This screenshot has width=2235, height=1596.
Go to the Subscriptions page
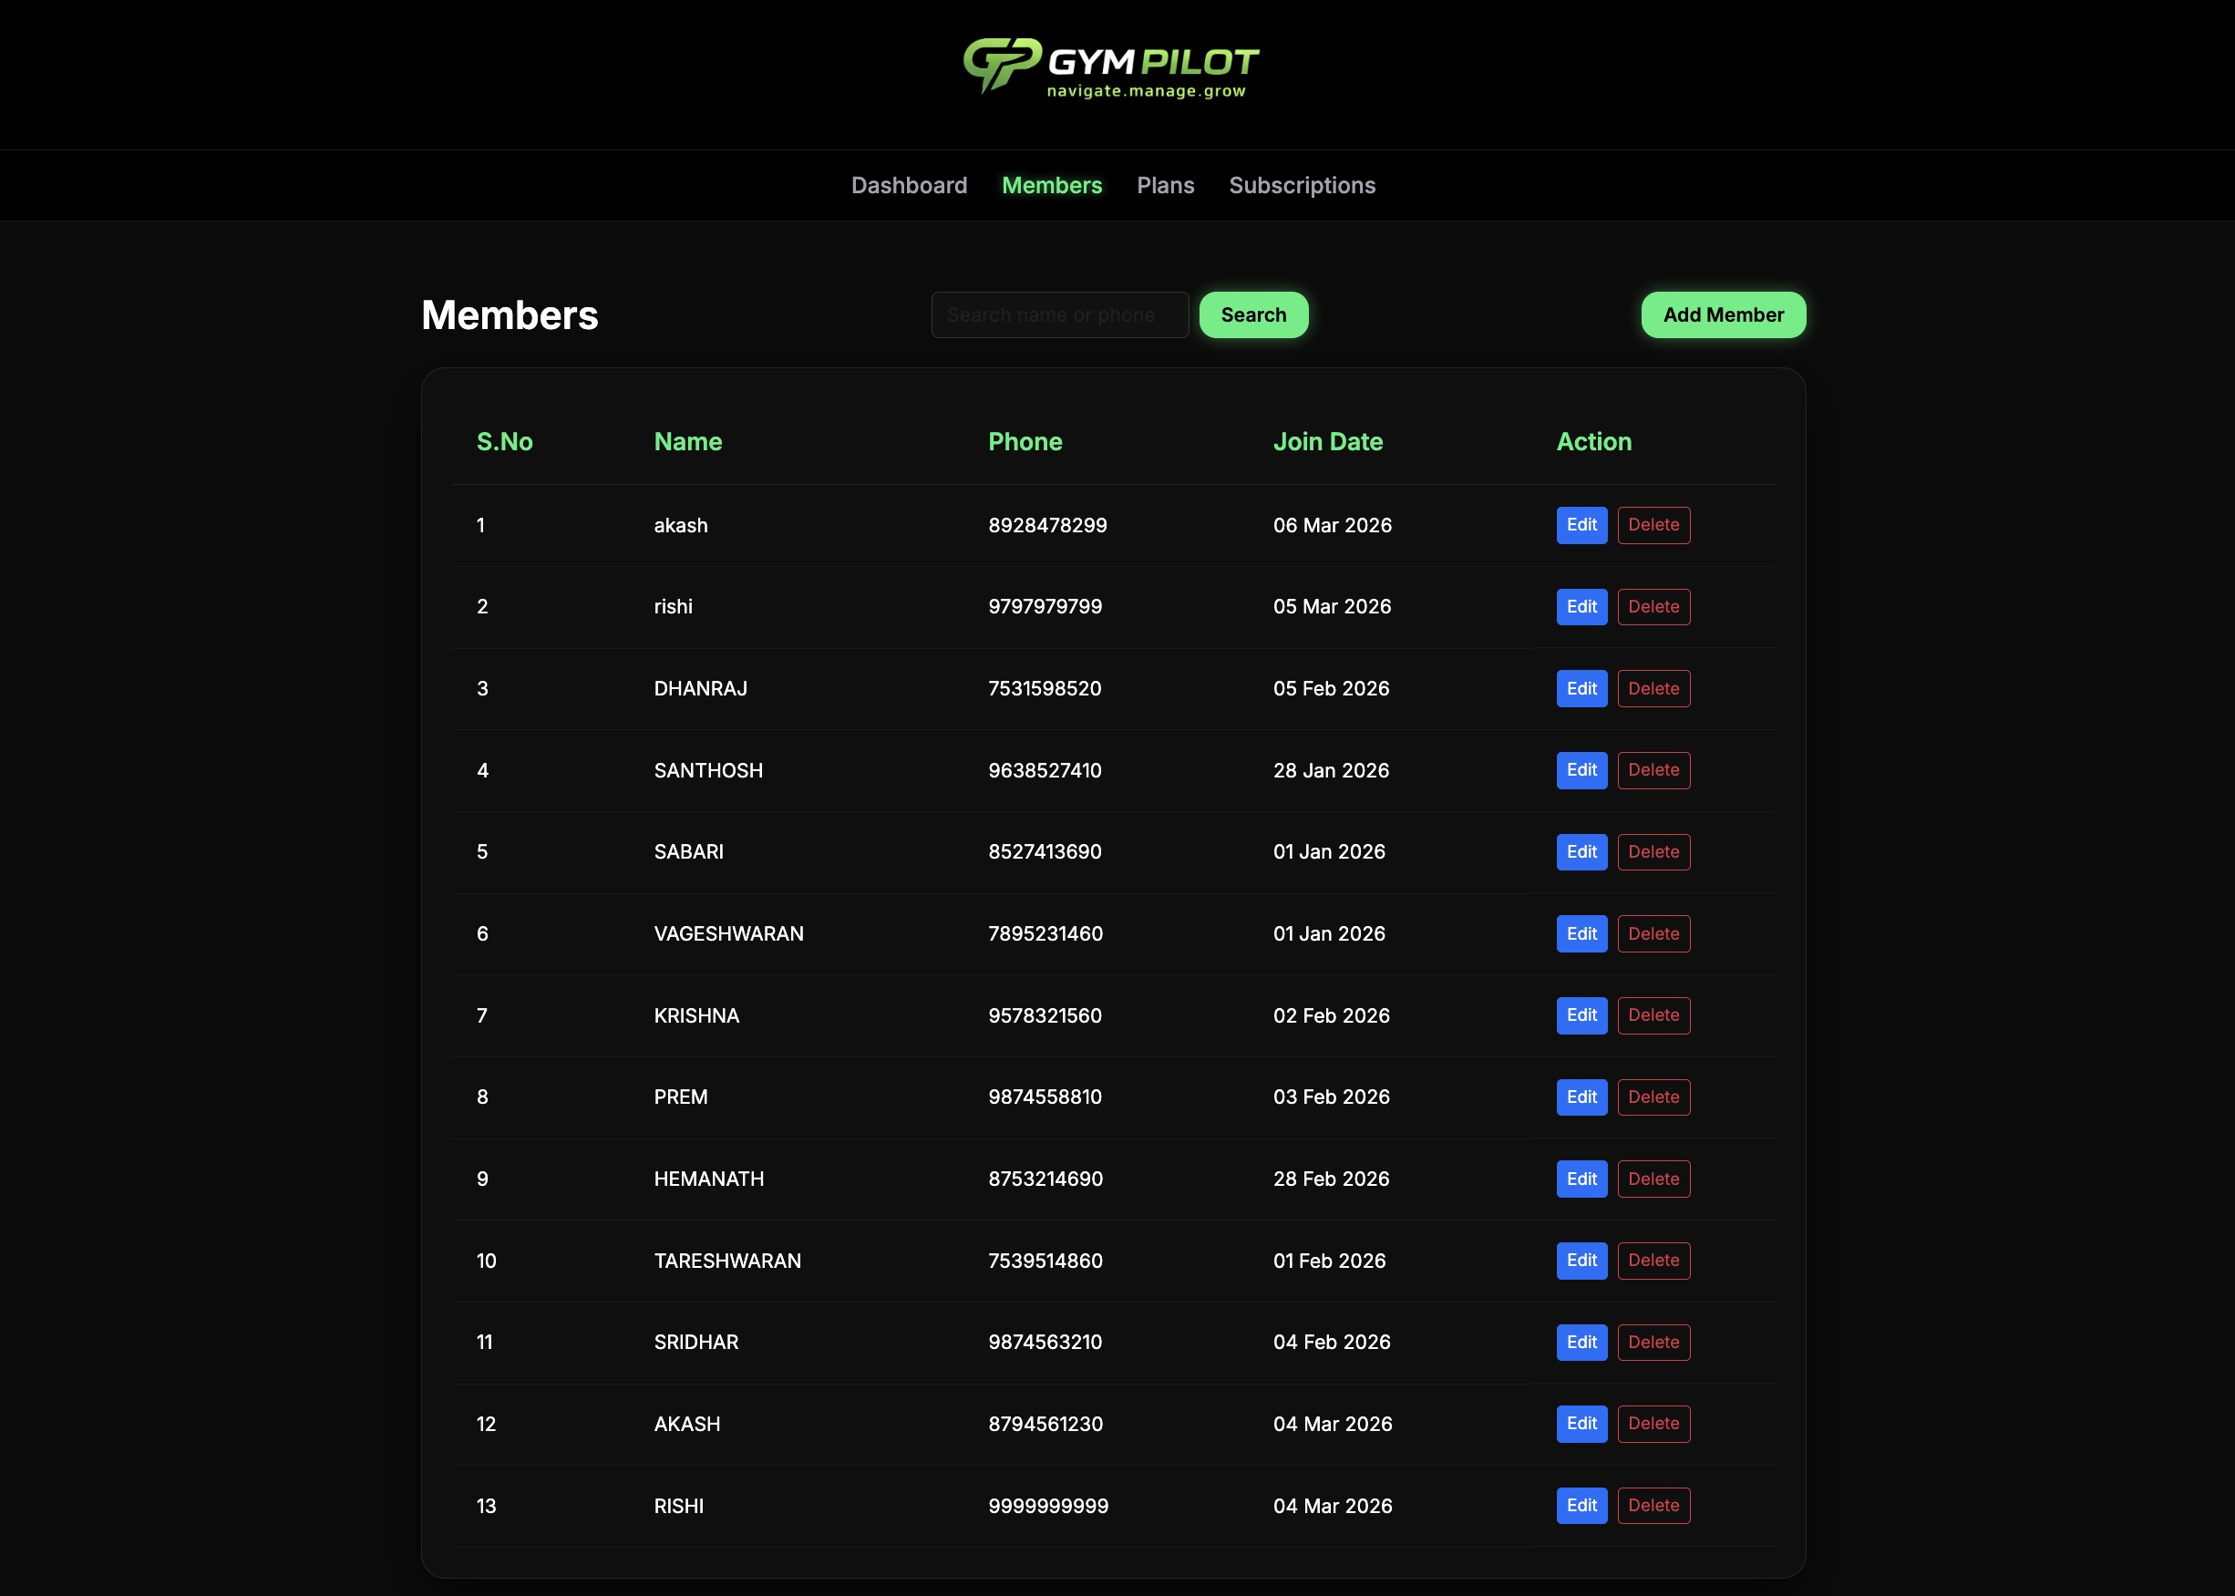(1302, 186)
